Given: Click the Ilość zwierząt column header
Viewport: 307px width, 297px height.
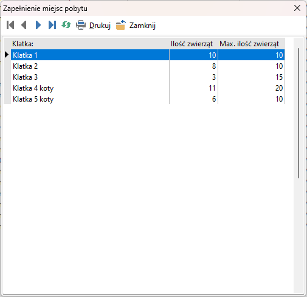Looking at the screenshot, I should 193,44.
